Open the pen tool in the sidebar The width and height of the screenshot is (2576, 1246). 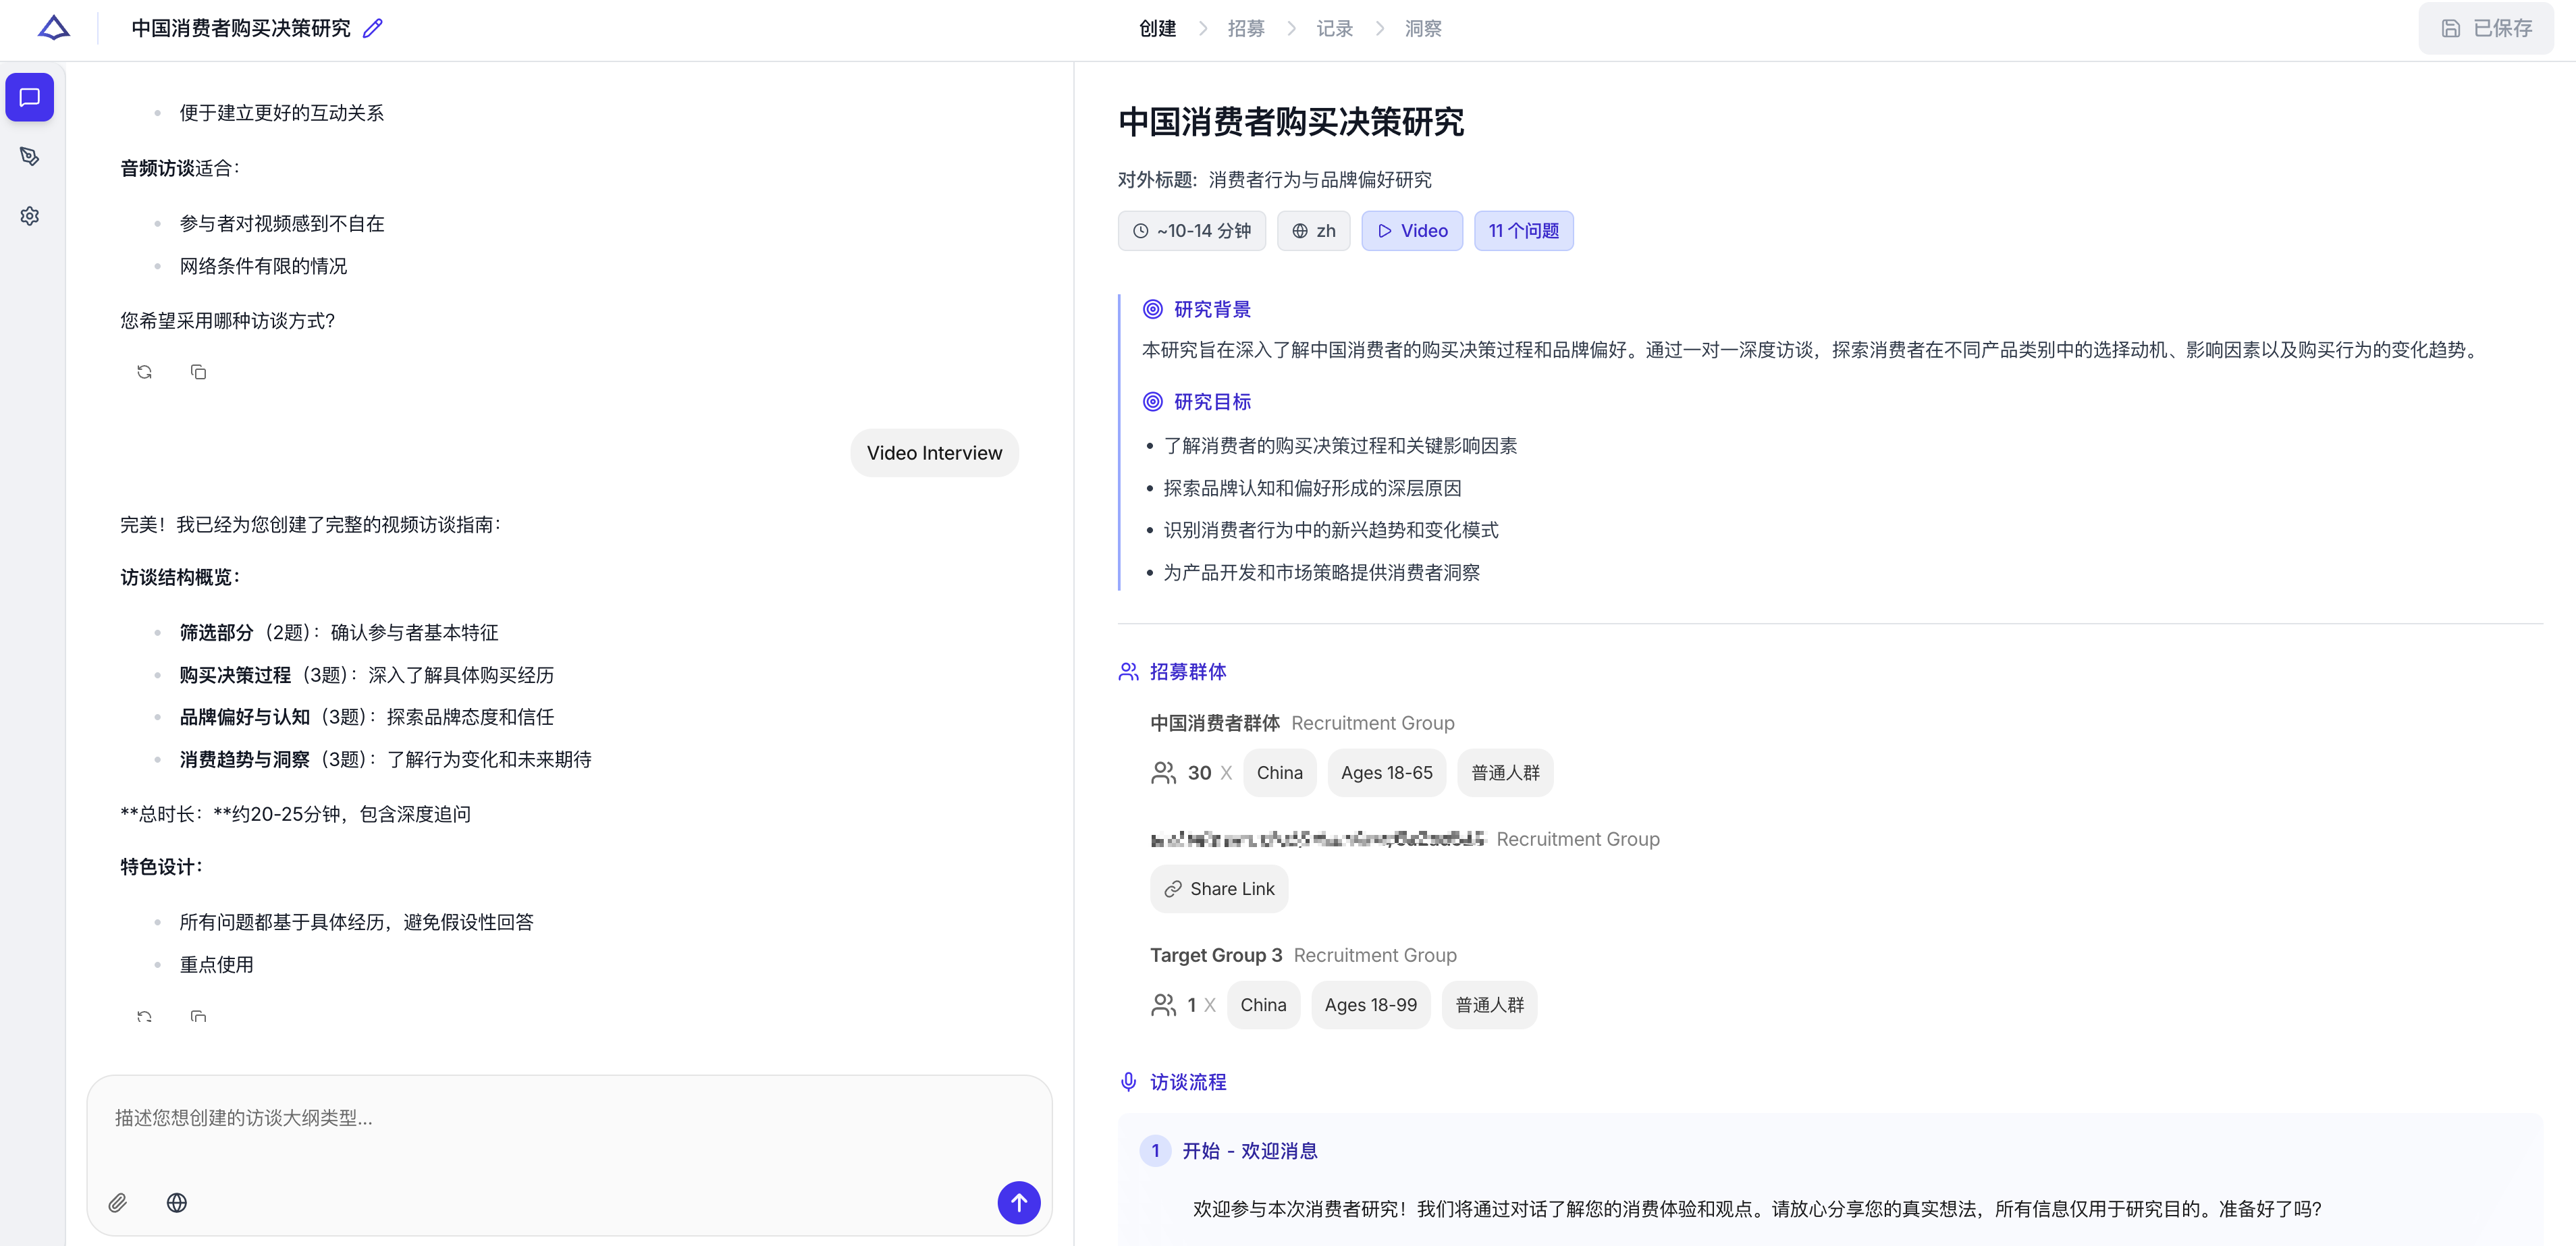point(30,156)
